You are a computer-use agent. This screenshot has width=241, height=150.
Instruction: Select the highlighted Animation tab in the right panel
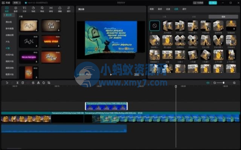click(176, 9)
